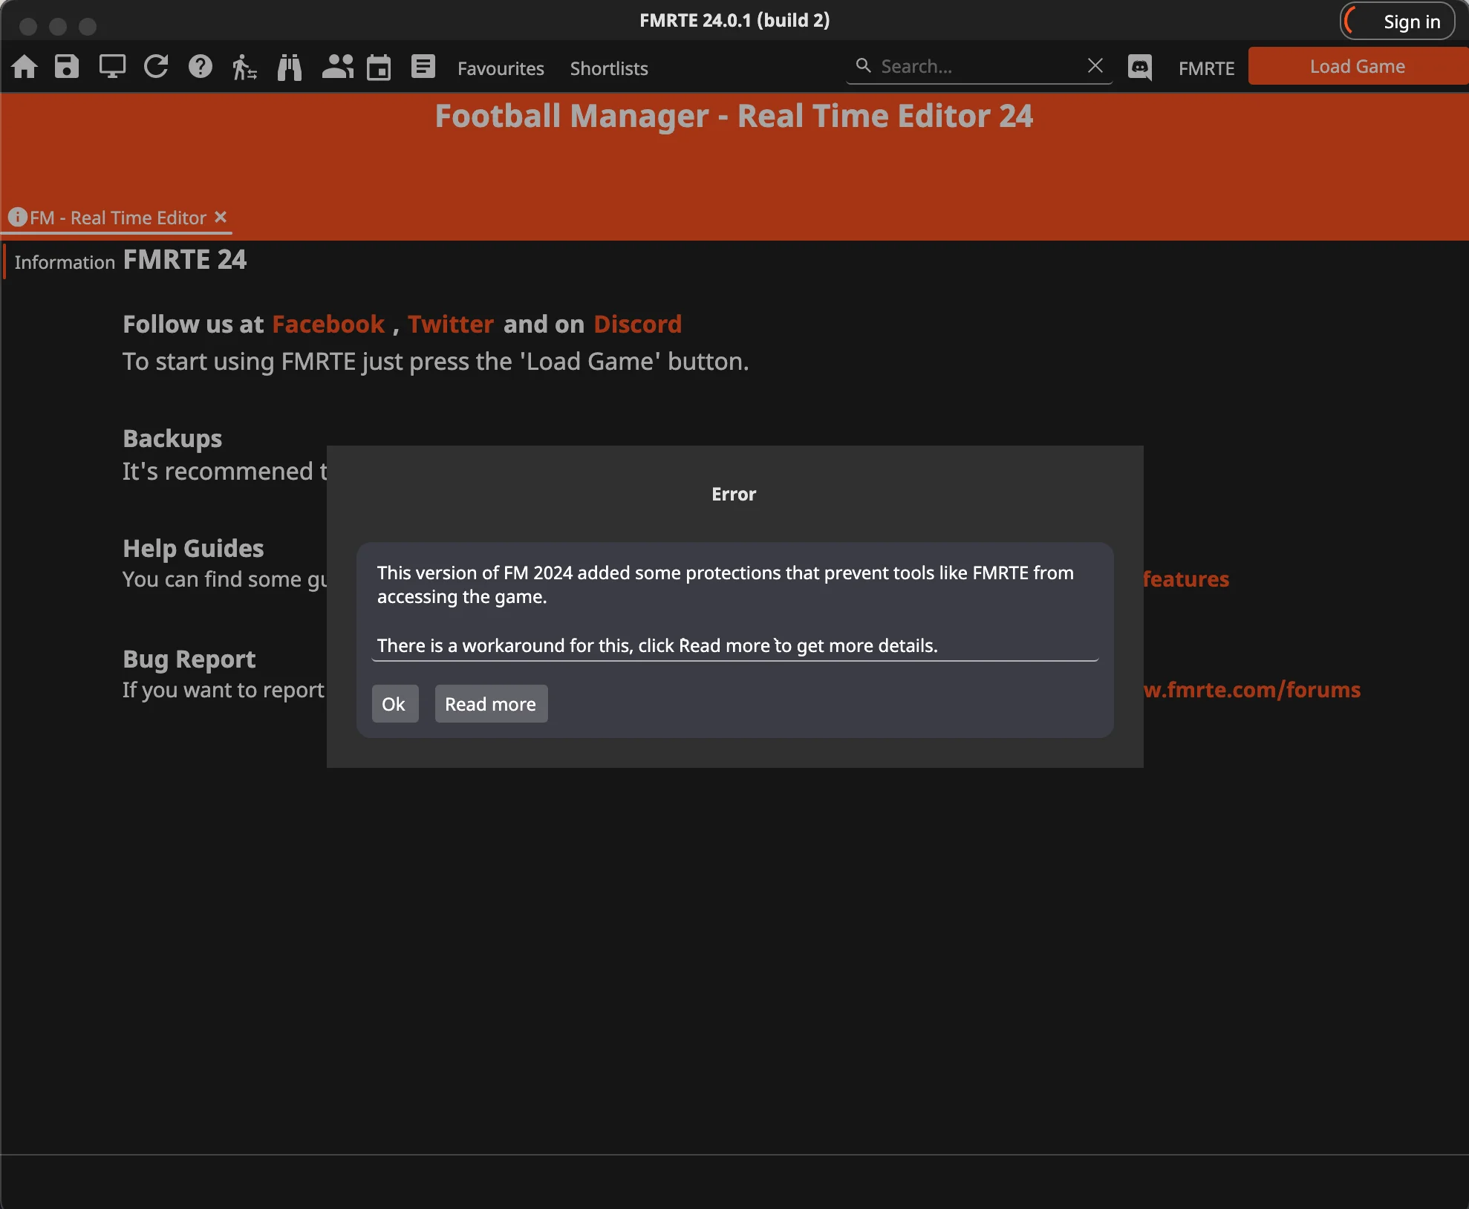This screenshot has height=1209, width=1469.
Task: Click the Information sidebar label
Action: [x=65, y=262]
